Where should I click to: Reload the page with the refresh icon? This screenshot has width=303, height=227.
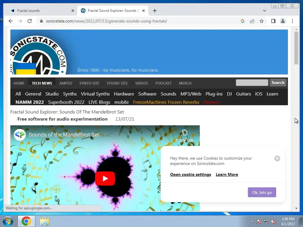(30, 21)
